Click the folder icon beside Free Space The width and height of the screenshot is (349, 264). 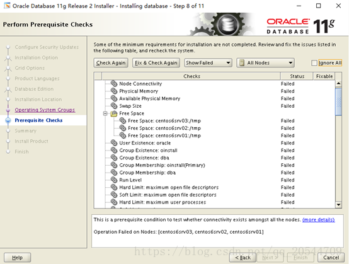(x=114, y=113)
